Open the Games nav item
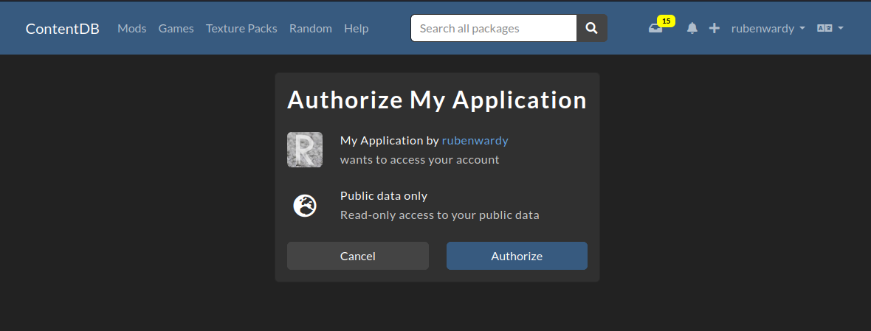The width and height of the screenshot is (871, 331). [176, 28]
